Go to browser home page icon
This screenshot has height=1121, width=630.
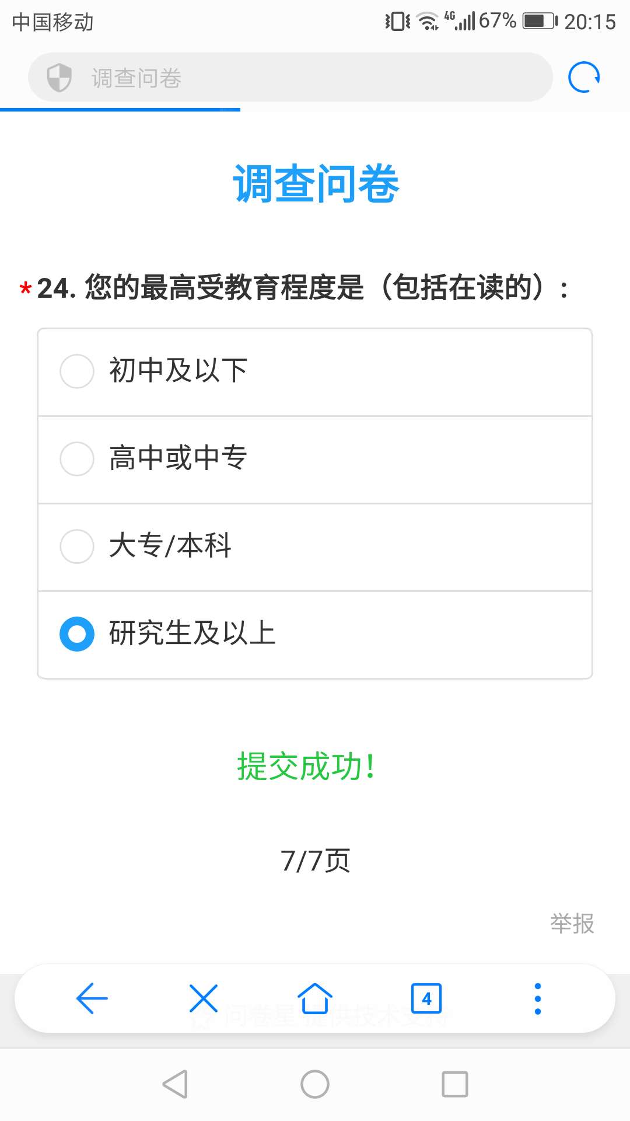[315, 998]
